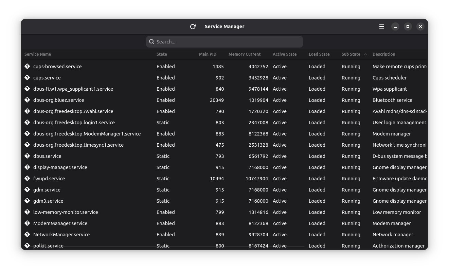Viewport: 449px width, 273px height.
Task: Sort by Memory Current column header
Action: 244,54
